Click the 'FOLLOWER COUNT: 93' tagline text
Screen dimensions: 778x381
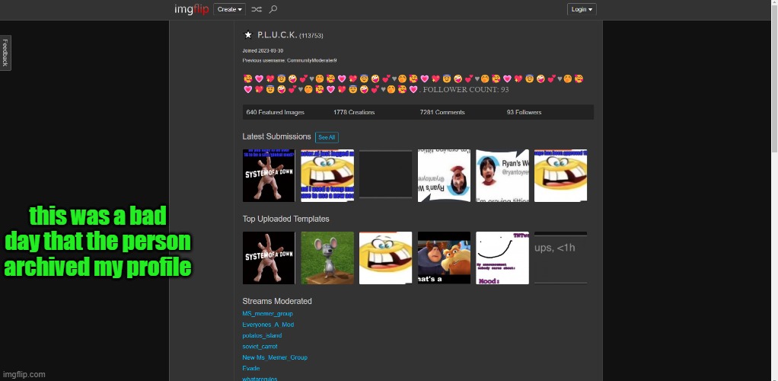tap(465, 89)
